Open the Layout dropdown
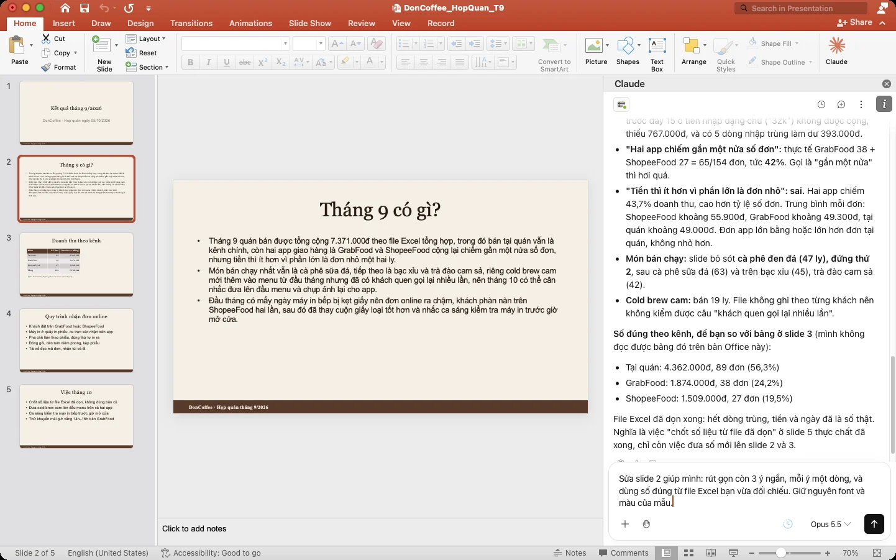The height and width of the screenshot is (560, 896). tap(146, 39)
